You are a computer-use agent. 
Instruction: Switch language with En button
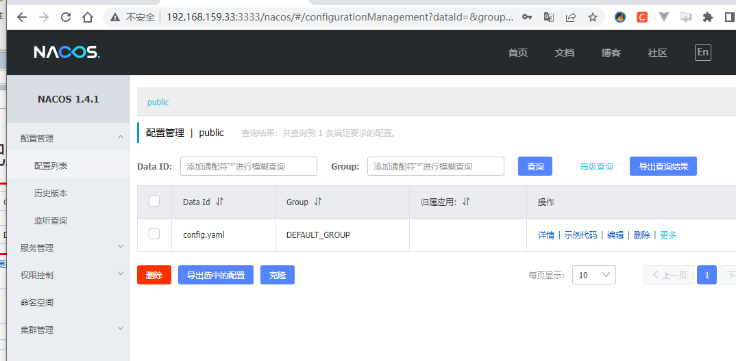click(702, 53)
